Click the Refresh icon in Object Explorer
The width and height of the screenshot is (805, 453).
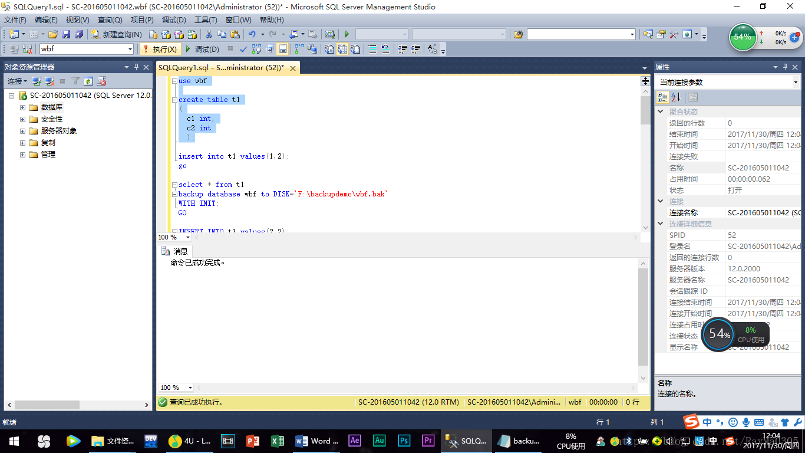pos(88,81)
